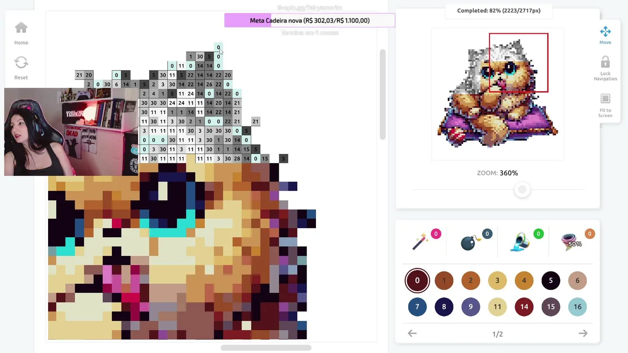The height and width of the screenshot is (353, 628).
Task: Choose orange-brown color number 2
Action: point(471,280)
